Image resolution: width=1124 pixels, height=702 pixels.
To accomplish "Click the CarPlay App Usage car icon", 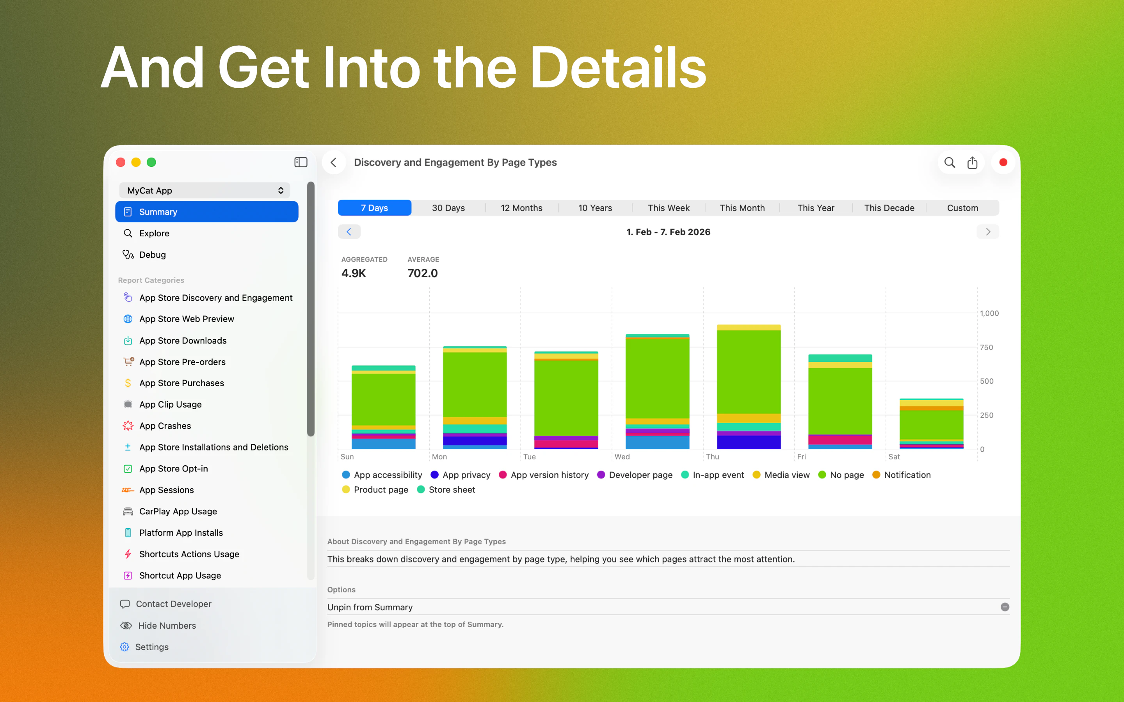I will 128,511.
